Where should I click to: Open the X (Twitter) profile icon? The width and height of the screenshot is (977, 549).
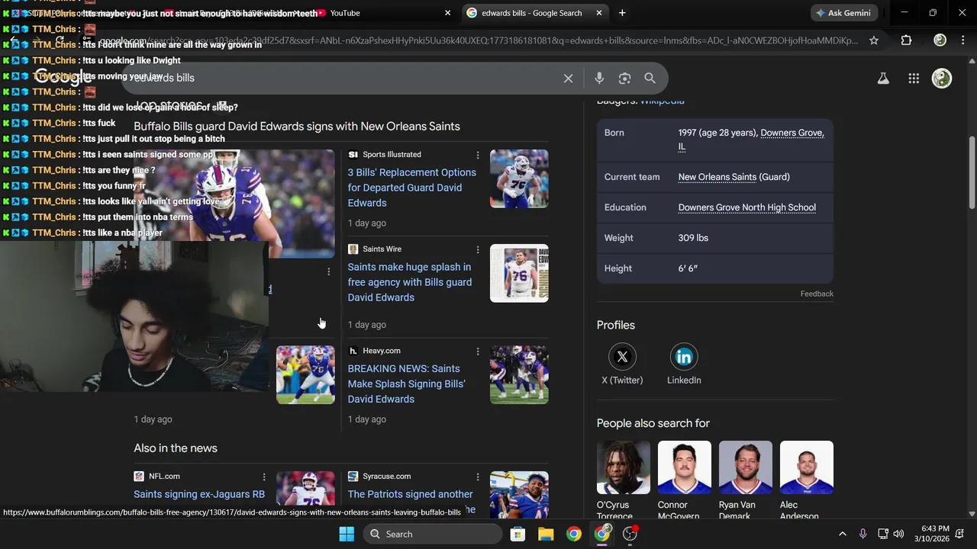[x=622, y=357]
